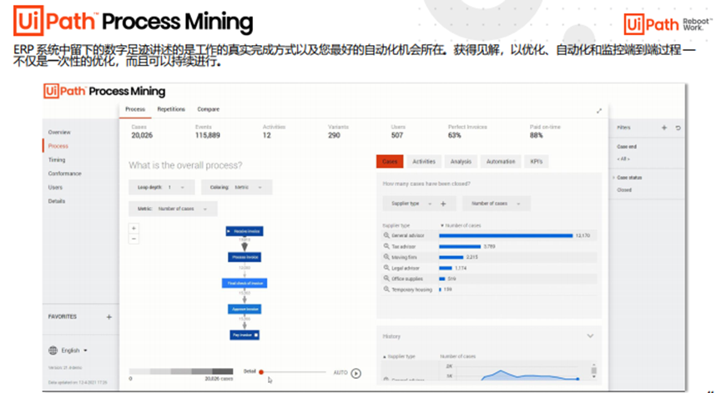Select the Approve invoice node
This screenshot has width=721, height=393.
click(x=245, y=309)
